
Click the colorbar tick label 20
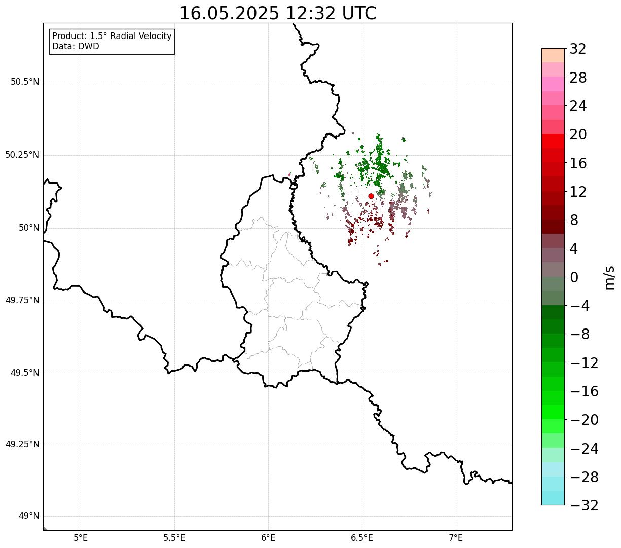[x=578, y=134]
